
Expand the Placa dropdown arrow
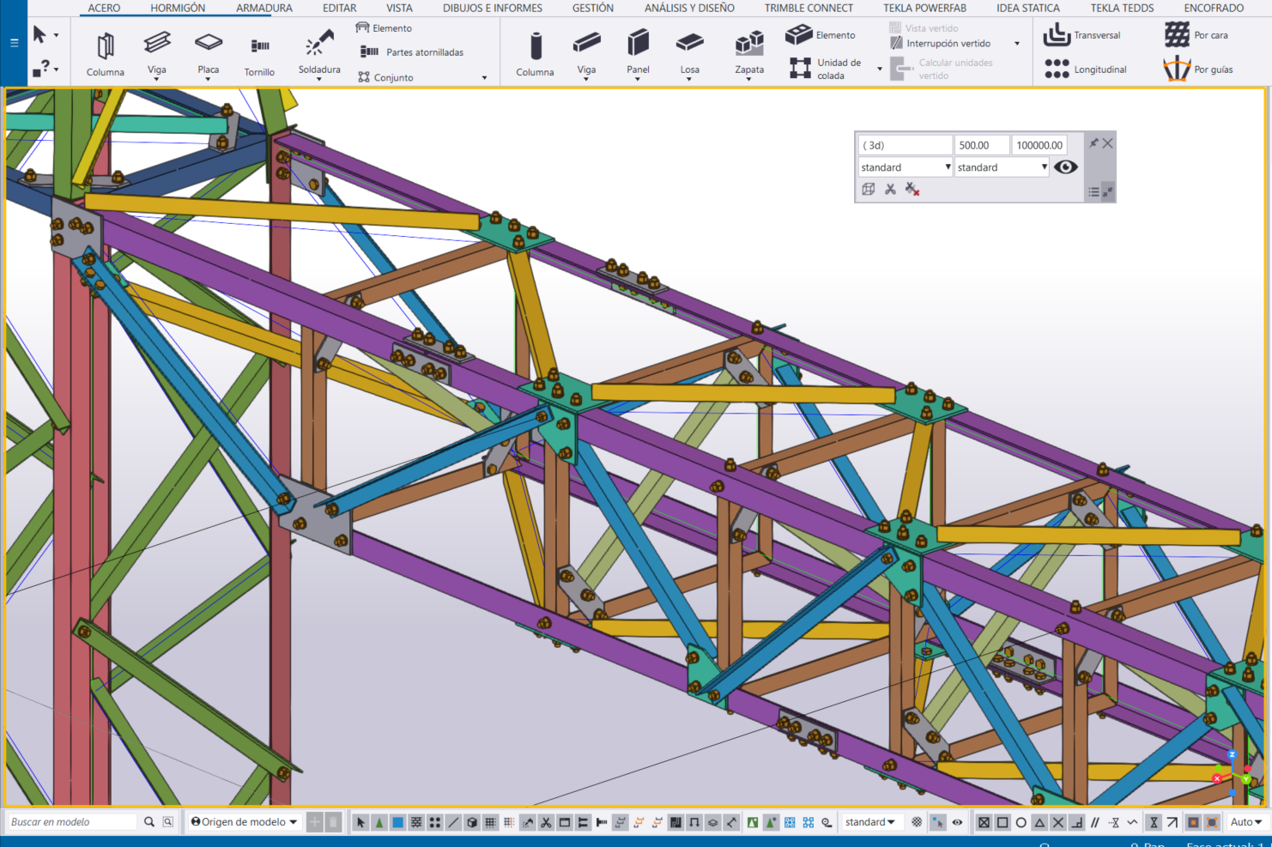(209, 79)
